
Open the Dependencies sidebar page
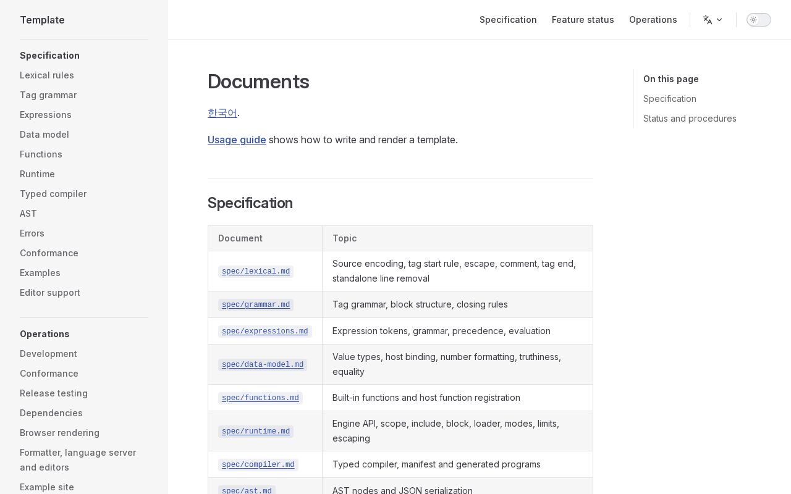pos(51,413)
